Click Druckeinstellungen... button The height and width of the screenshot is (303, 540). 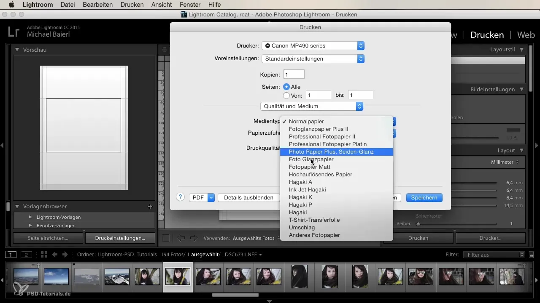point(120,238)
